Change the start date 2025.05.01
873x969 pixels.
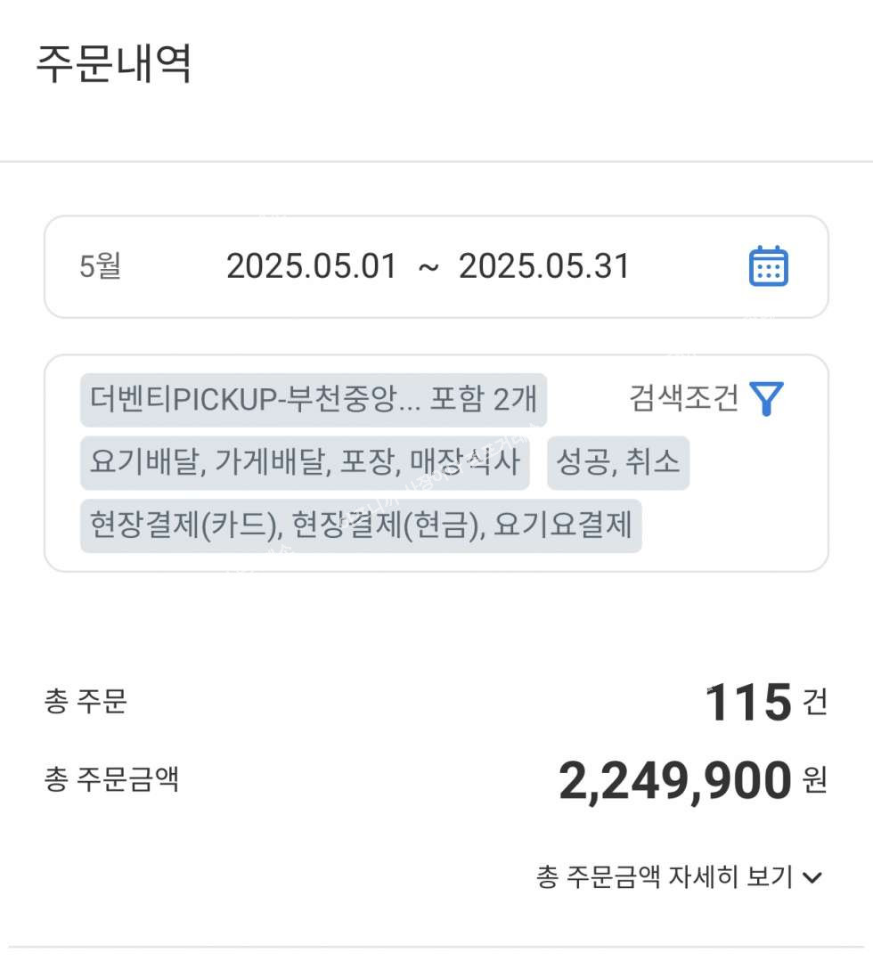311,266
